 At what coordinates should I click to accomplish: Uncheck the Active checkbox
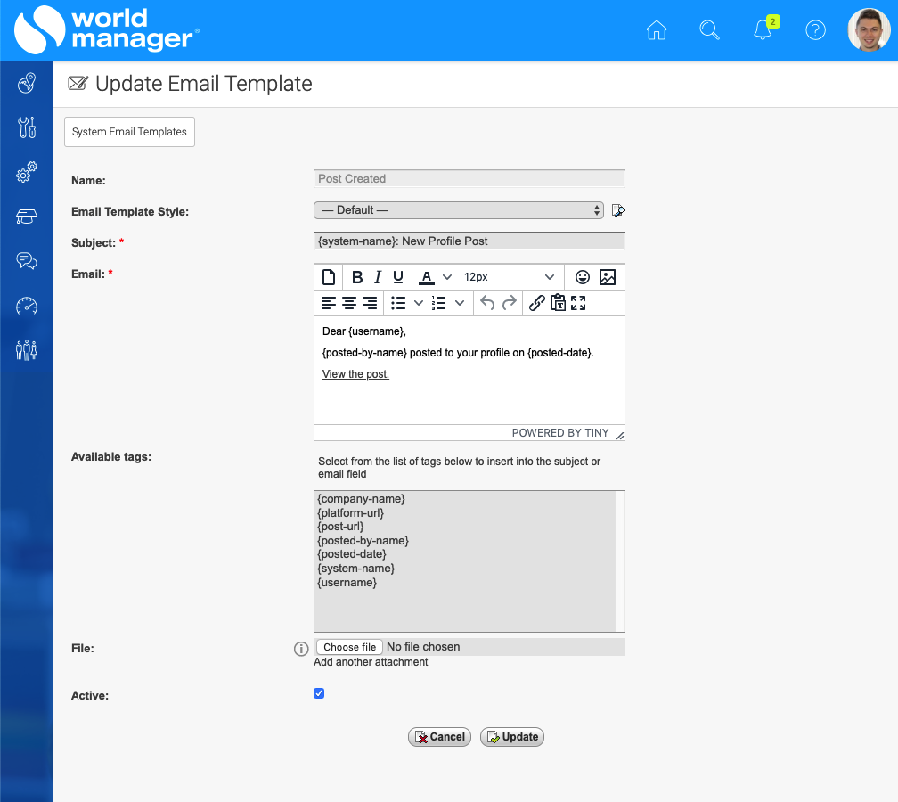319,693
